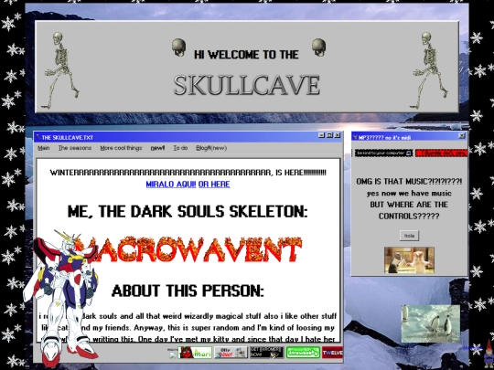Click the broken image icon left of Atari badge
Viewport: 494px width, 370px height.
click(172, 355)
